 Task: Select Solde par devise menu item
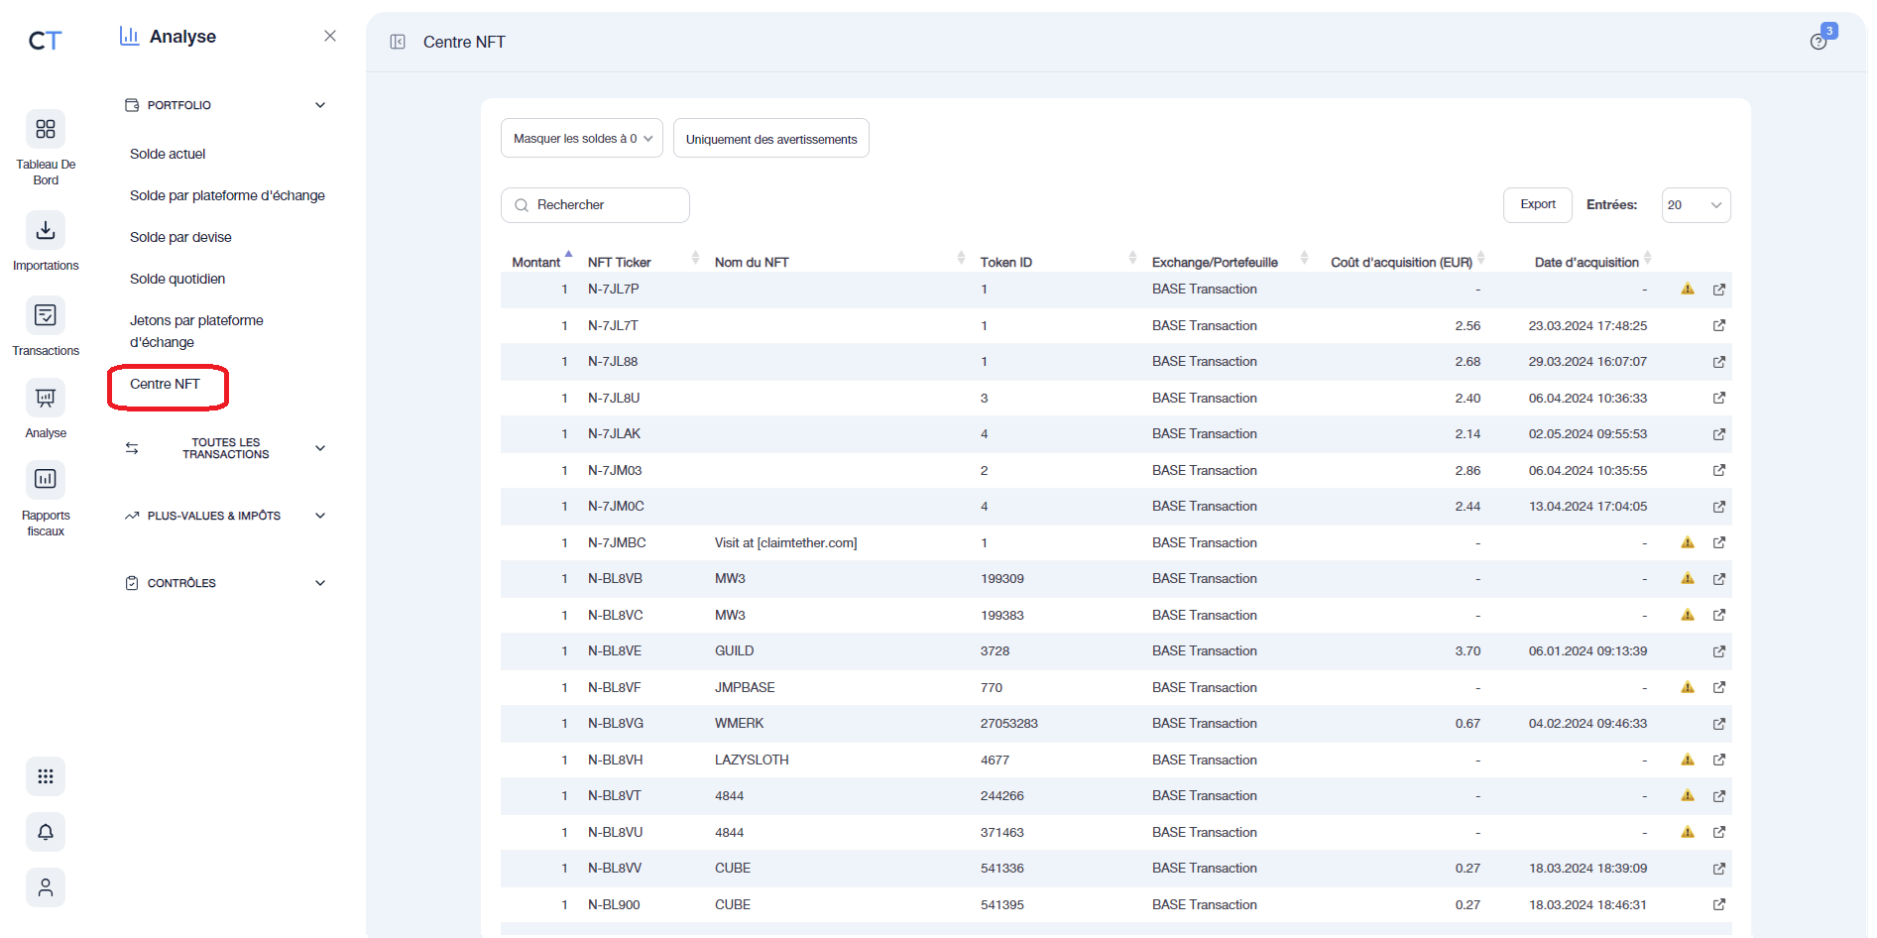pos(180,237)
